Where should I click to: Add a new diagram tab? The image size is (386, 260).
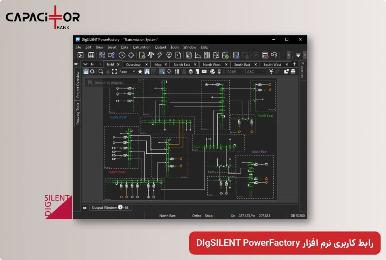295,64
